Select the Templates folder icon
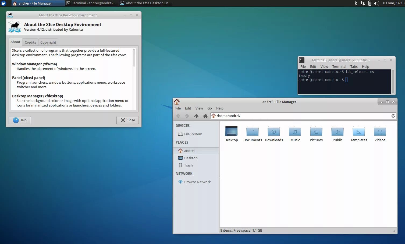 click(359, 134)
